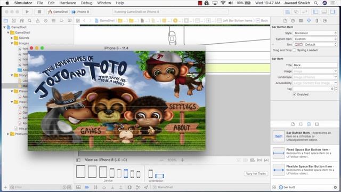Open the Help menu
Viewport: 341px width, 192px height.
pyautogui.click(x=119, y=3)
